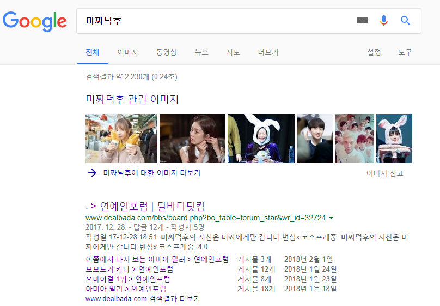Click the 이미지 신고 link

385,173
